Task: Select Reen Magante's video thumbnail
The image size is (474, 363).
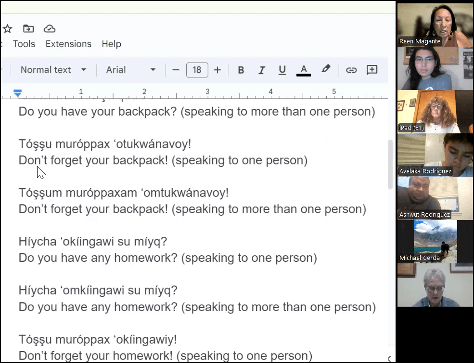Action: coord(435,24)
